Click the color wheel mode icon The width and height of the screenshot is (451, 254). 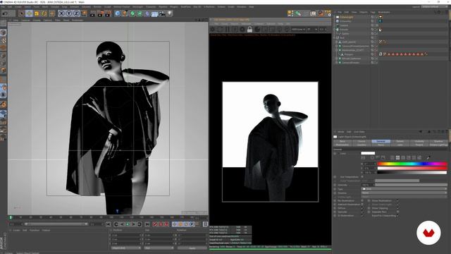click(x=373, y=157)
